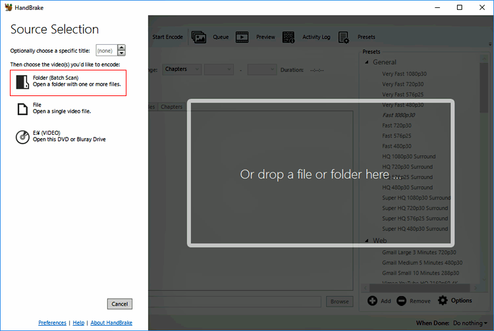Select the Fast 576p25 preset

coord(397,136)
